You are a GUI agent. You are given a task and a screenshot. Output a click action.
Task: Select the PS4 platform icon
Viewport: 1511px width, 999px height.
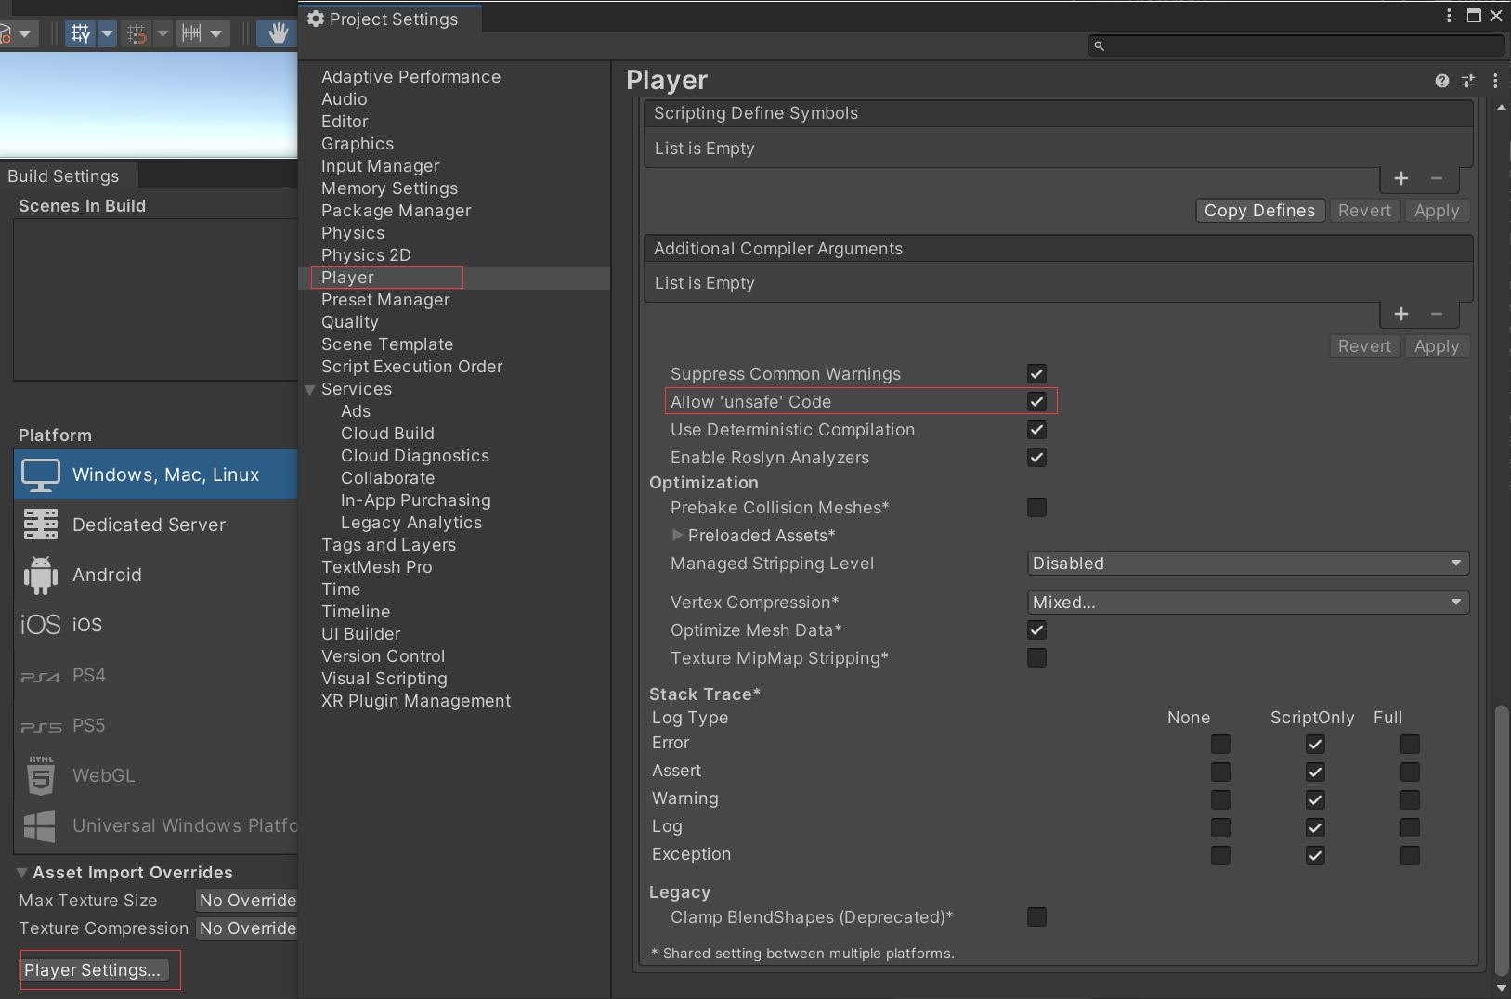pos(41,676)
